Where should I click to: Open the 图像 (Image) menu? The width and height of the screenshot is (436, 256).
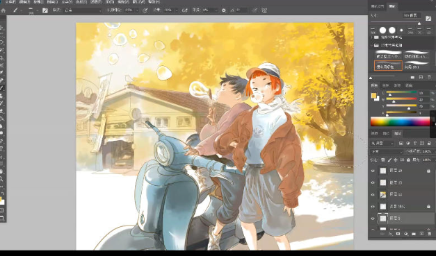(38, 1)
